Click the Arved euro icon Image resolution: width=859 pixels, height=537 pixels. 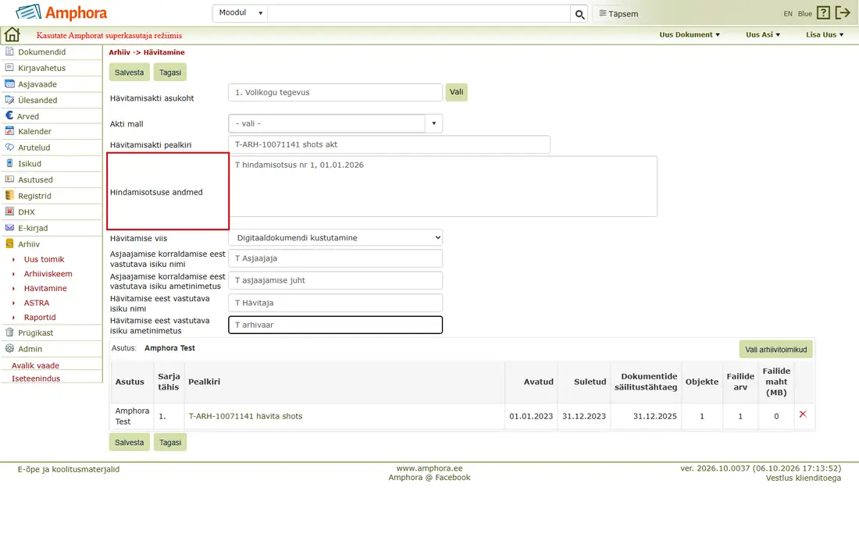coord(9,116)
